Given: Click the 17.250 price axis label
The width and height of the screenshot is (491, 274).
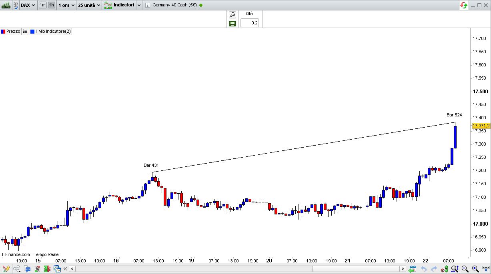Looking at the screenshot, I should pyautogui.click(x=480, y=157).
